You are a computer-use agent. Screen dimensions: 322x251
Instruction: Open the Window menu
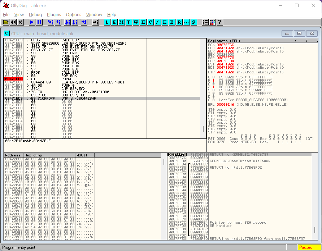click(94, 15)
